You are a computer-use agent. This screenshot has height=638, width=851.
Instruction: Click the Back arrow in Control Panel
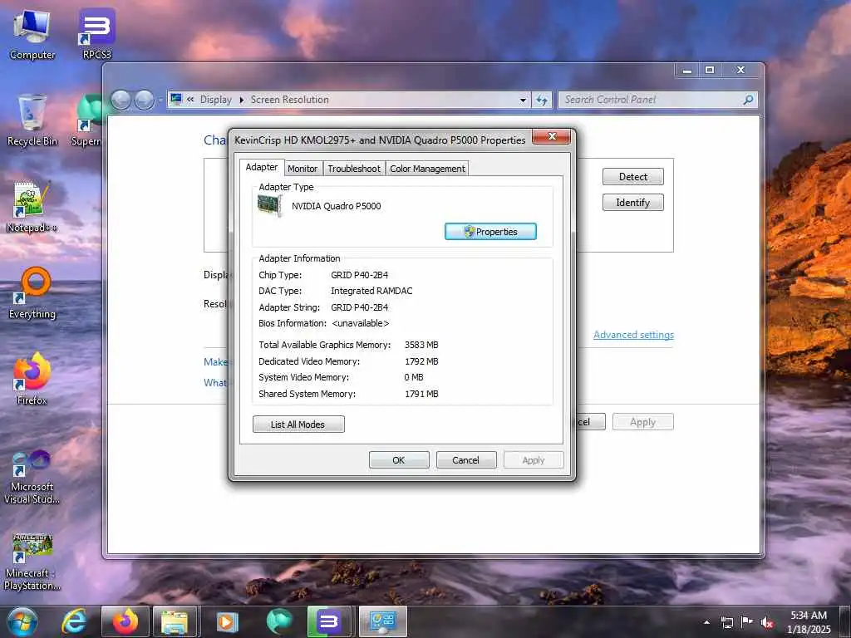click(x=121, y=100)
